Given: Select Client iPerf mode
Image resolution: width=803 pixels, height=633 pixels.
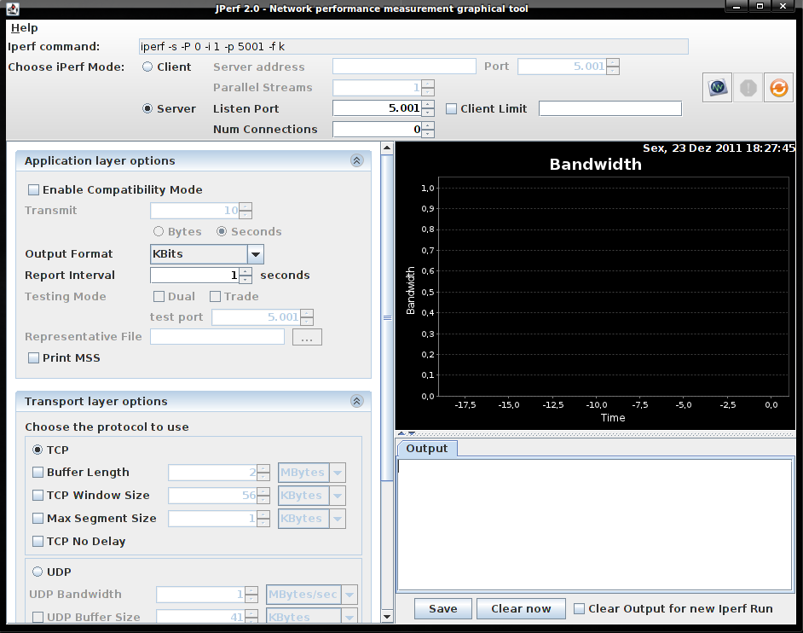Looking at the screenshot, I should (147, 67).
